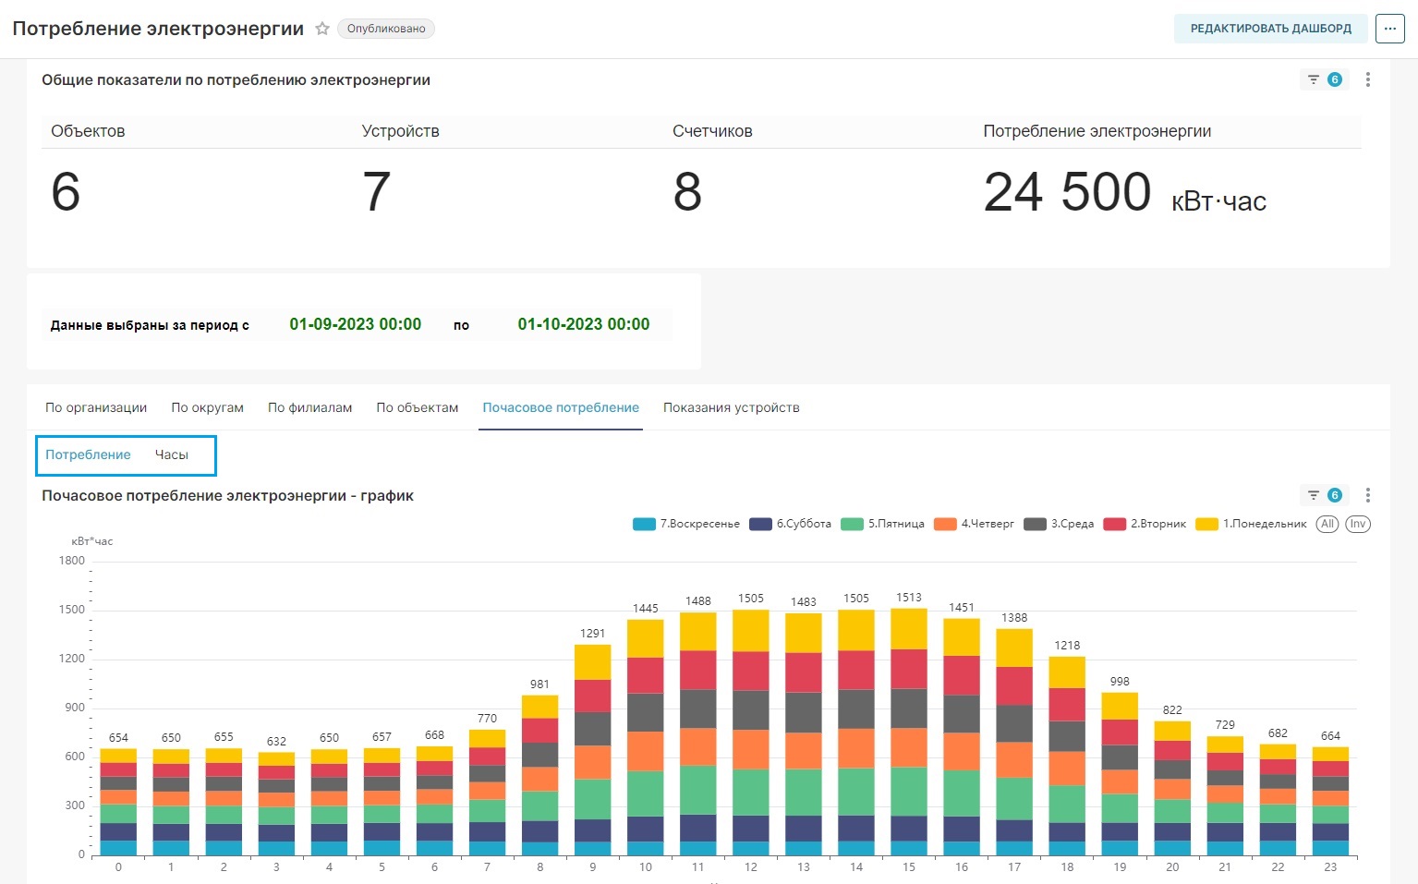Open kebab menu of general indicators panel
Viewport: 1418px width, 884px height.
1368,79
